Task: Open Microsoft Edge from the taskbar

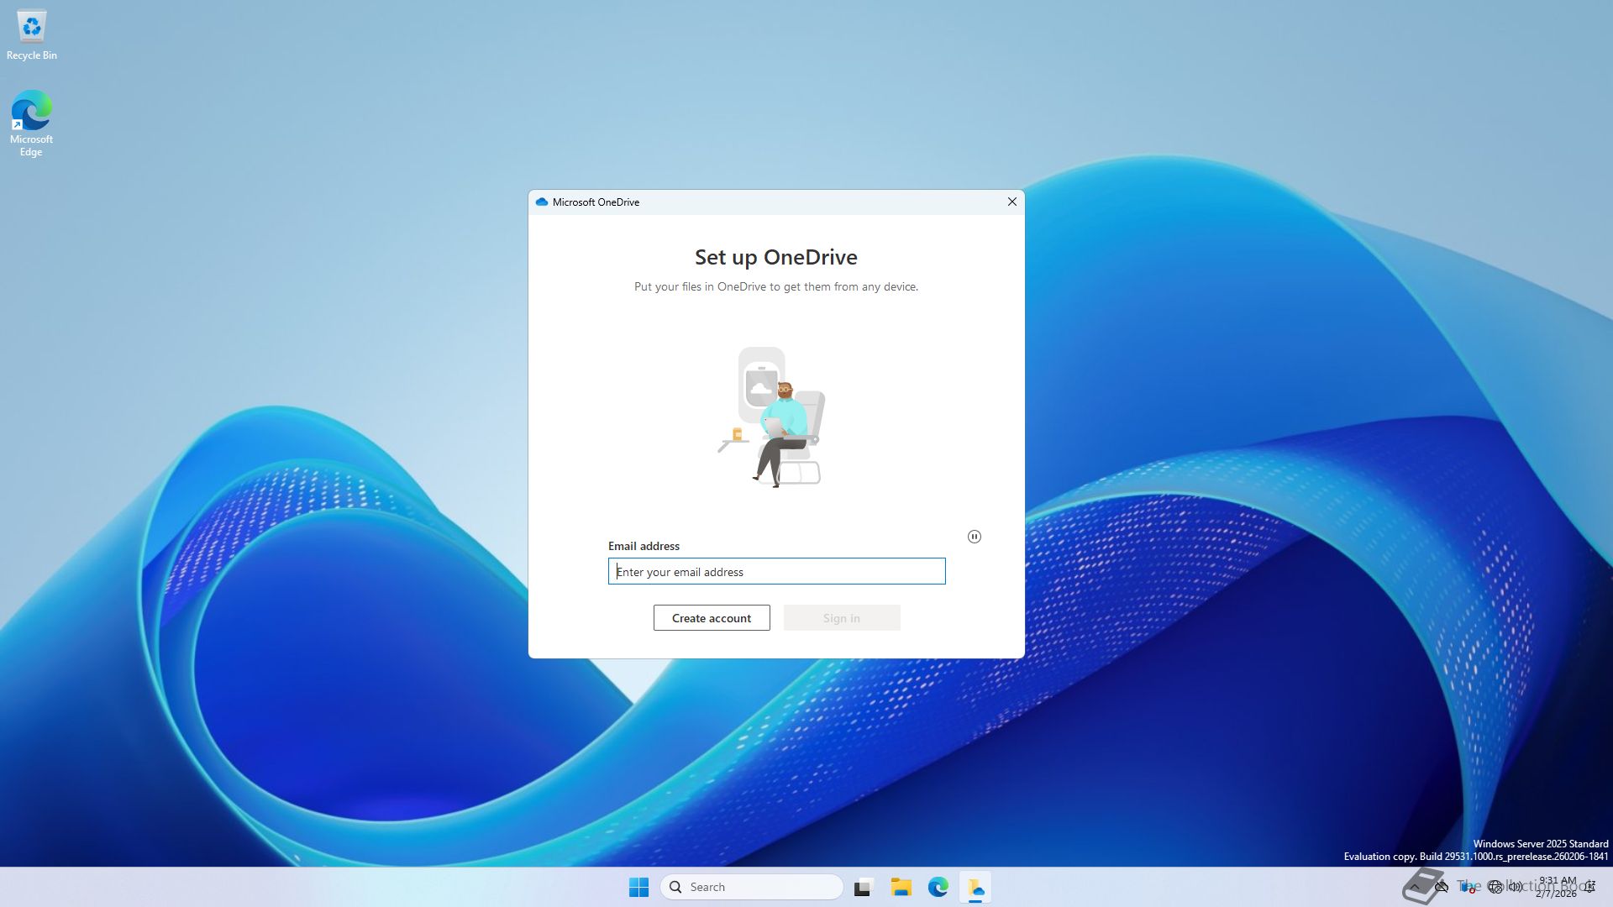Action: coord(938,887)
